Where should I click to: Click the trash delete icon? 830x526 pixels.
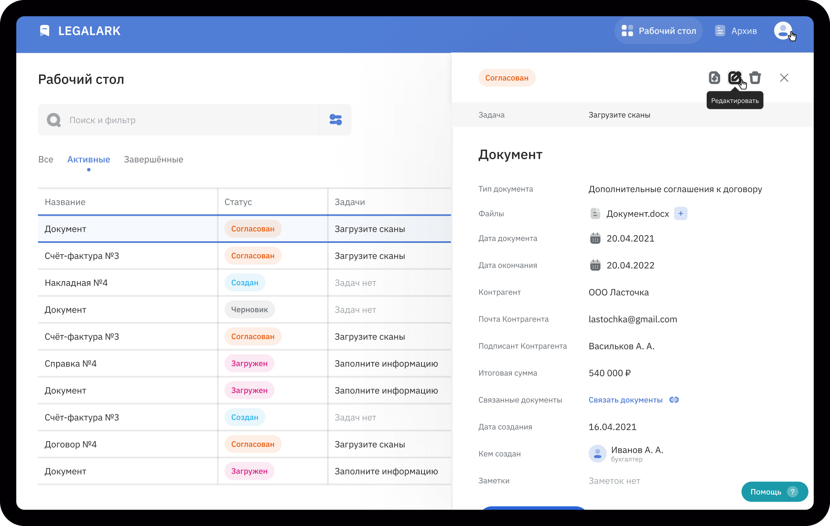(755, 78)
